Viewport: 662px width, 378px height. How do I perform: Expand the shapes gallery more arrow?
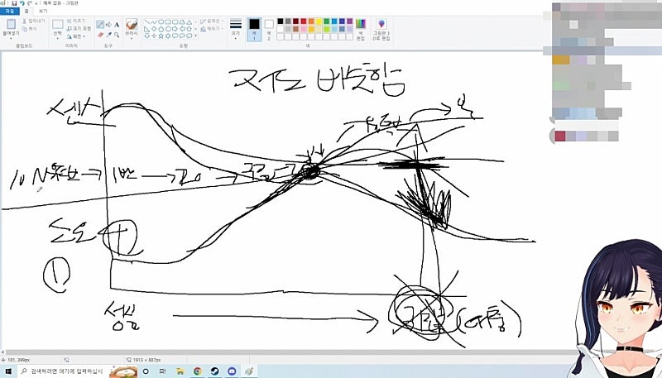tap(195, 36)
